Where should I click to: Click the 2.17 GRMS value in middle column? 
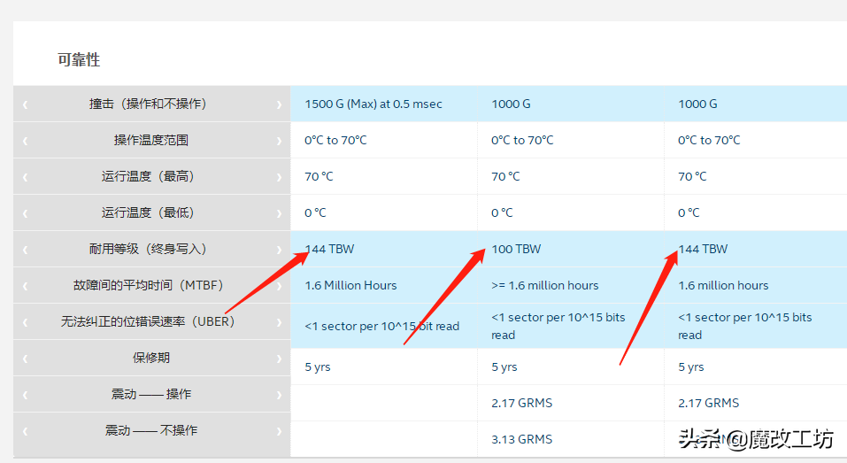tap(521, 404)
